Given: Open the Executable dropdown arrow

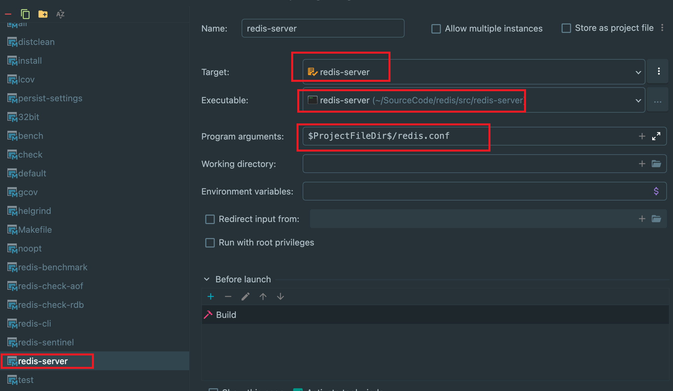Looking at the screenshot, I should (638, 100).
